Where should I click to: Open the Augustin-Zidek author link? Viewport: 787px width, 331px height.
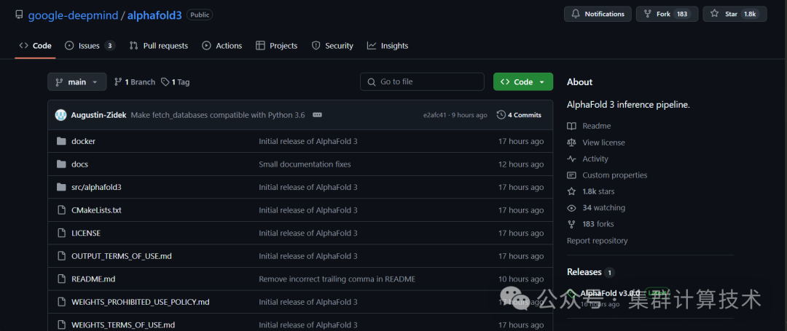(99, 115)
